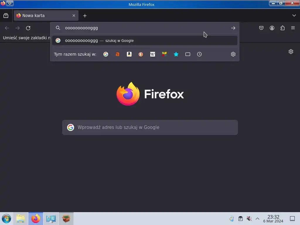
Task: Search in bookmarks with the blue star icon
Action: click(x=176, y=54)
